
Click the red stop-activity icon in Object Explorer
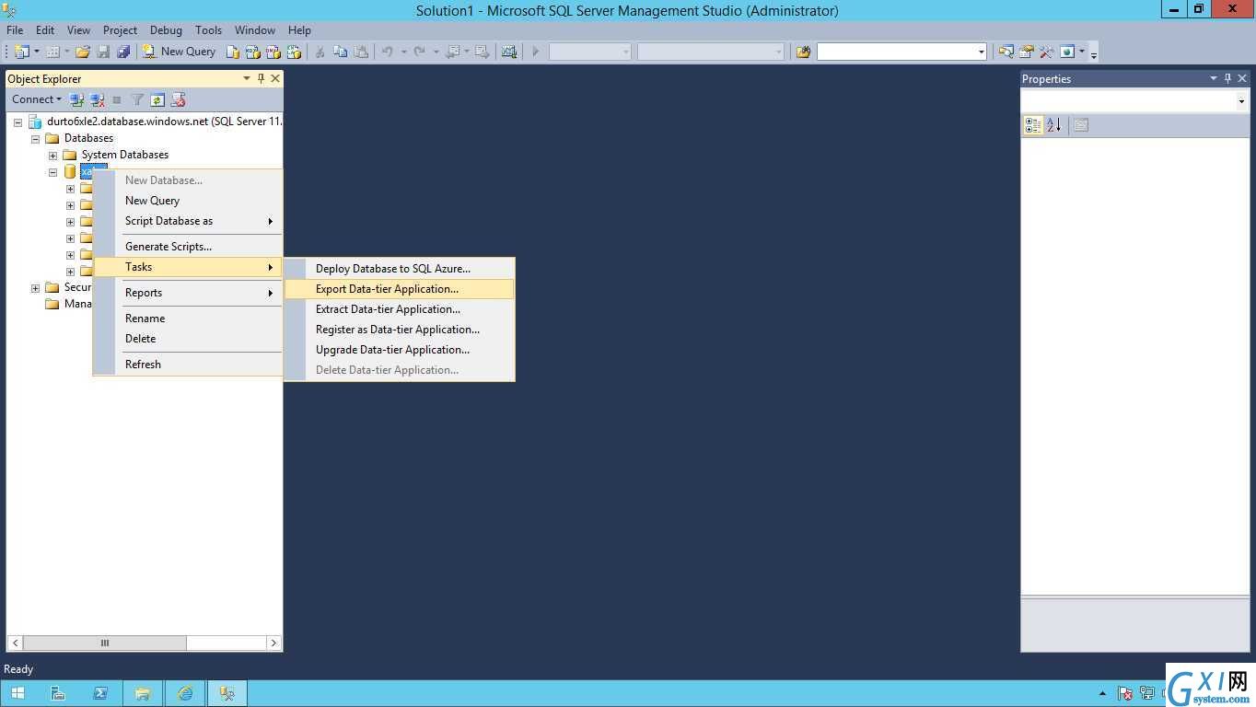[x=178, y=99]
